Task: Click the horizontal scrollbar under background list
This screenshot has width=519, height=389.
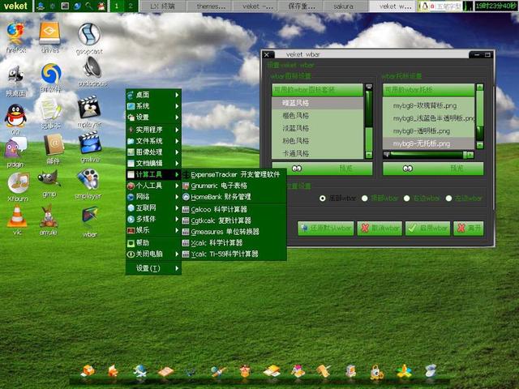Action: [x=428, y=155]
